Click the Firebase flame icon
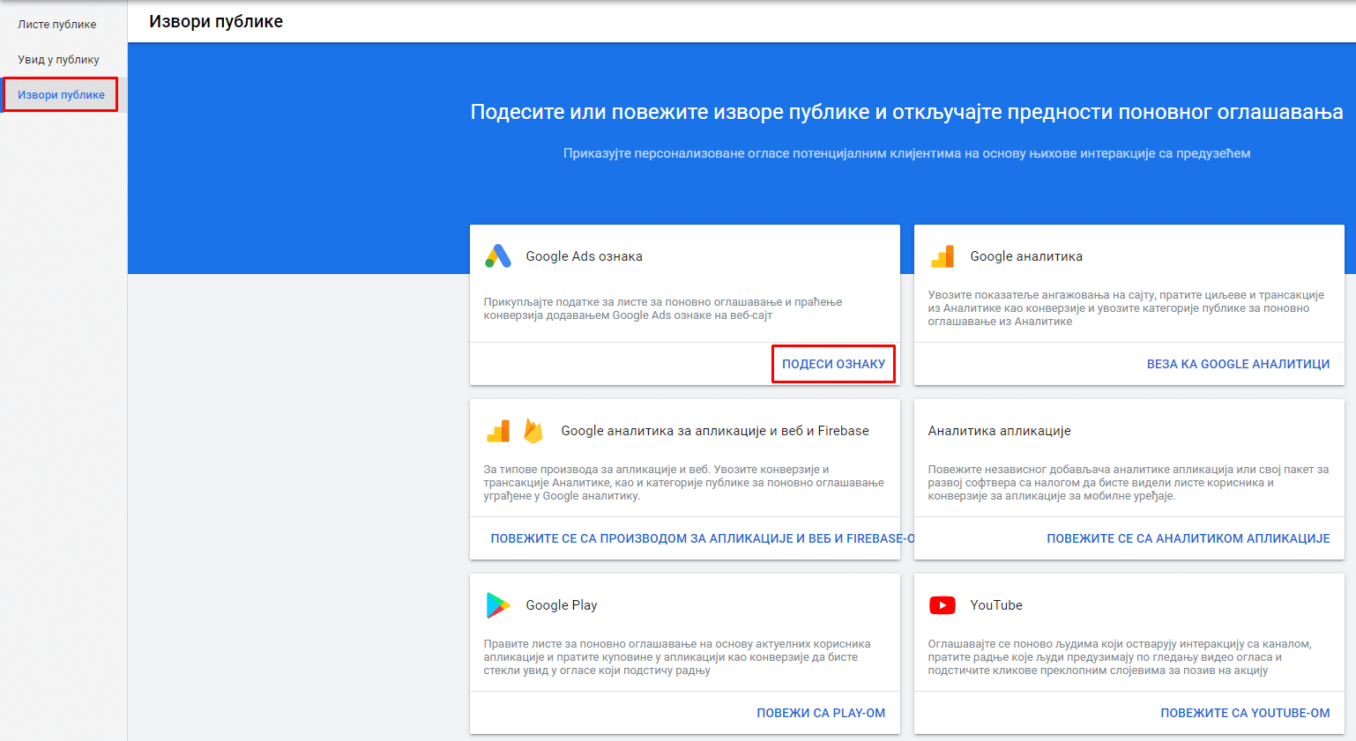The height and width of the screenshot is (741, 1356). coord(533,431)
